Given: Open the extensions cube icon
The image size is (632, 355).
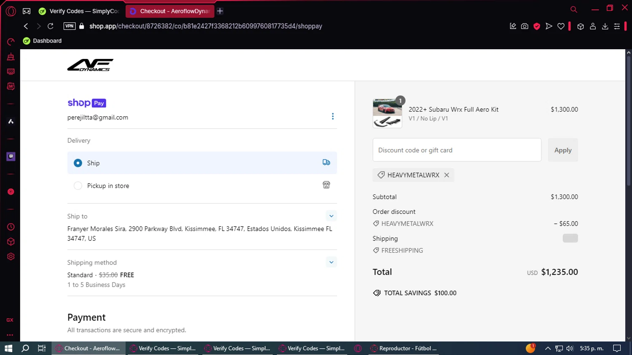Looking at the screenshot, I should (x=581, y=26).
